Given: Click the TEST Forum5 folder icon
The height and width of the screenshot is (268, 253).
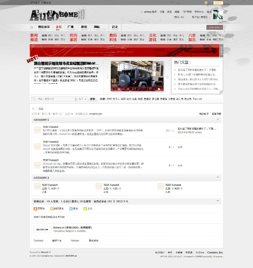Looking at the screenshot, I should 99,187.
